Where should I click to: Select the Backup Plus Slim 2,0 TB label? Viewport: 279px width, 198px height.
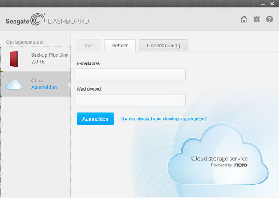49,58
